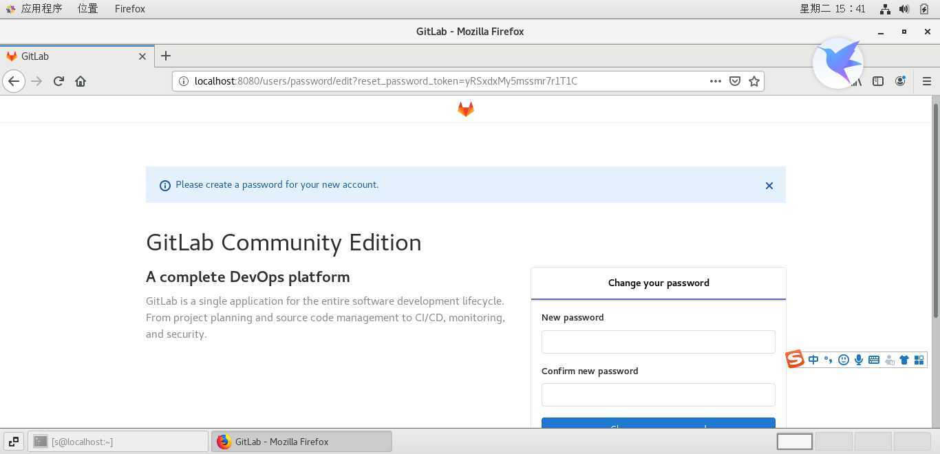Open the Firefox account menu

pos(900,81)
